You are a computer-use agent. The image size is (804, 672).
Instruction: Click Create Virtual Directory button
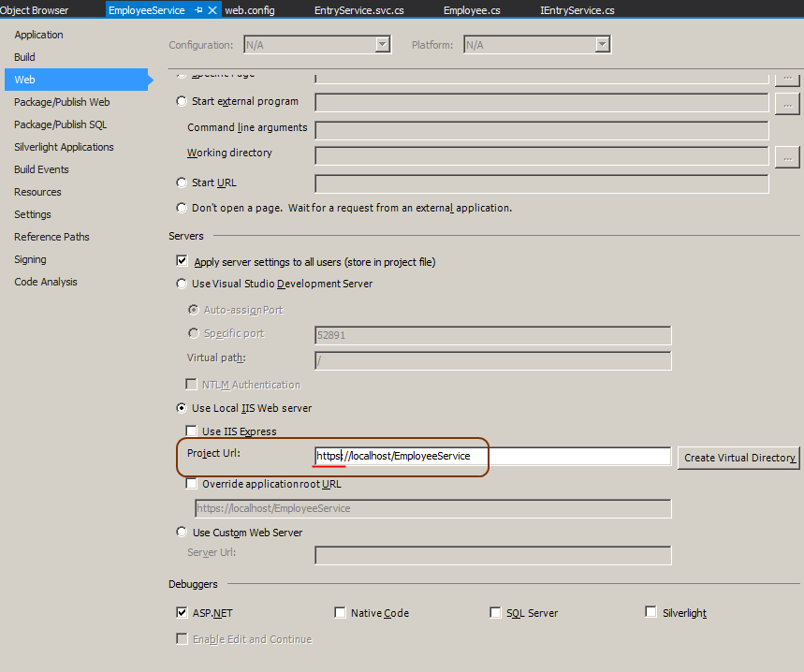739,458
